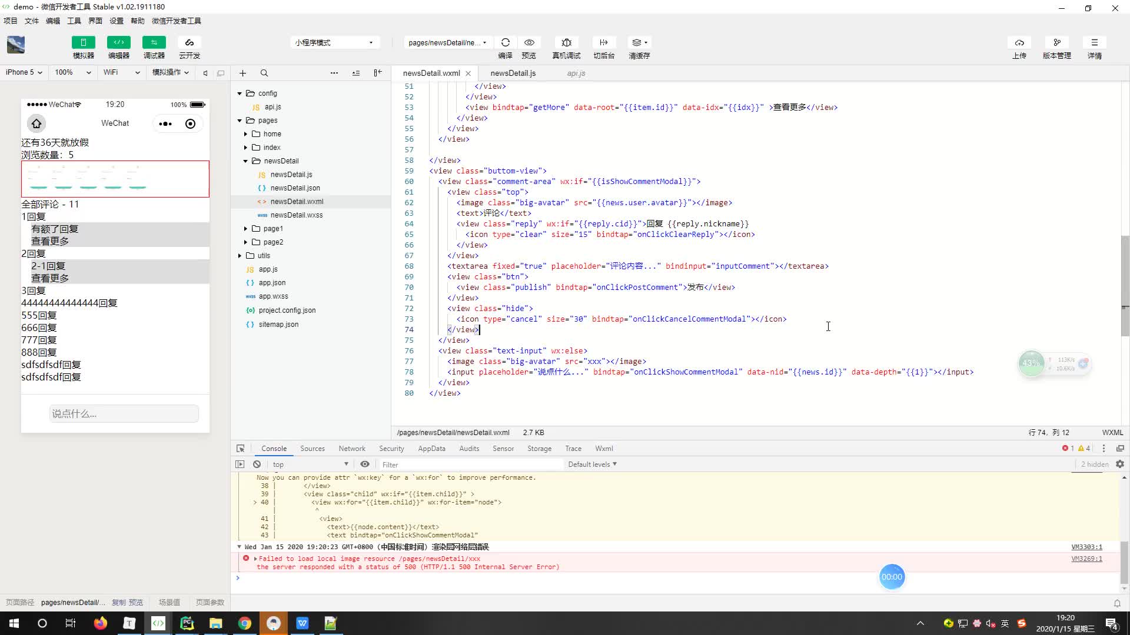1130x635 pixels.
Task: Click the VM3303:1 source link
Action: point(1086,547)
